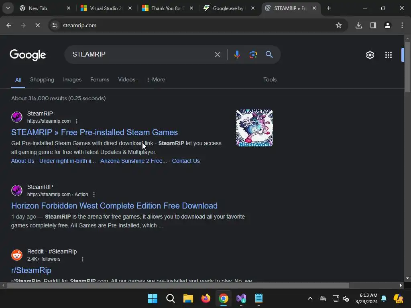Click the vertical page scrollbar thumb
The image size is (411, 308).
click(407, 67)
